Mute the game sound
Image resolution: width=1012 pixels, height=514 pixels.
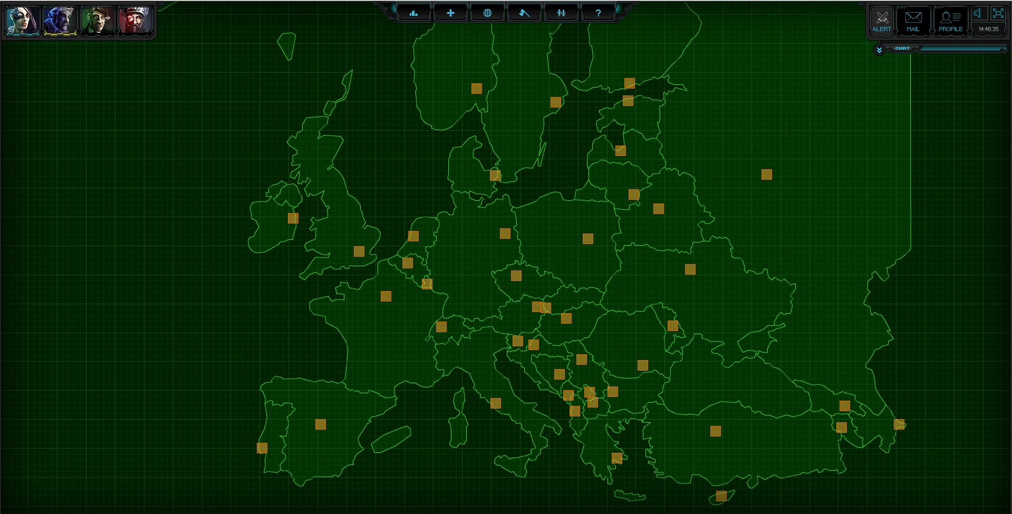pyautogui.click(x=979, y=14)
